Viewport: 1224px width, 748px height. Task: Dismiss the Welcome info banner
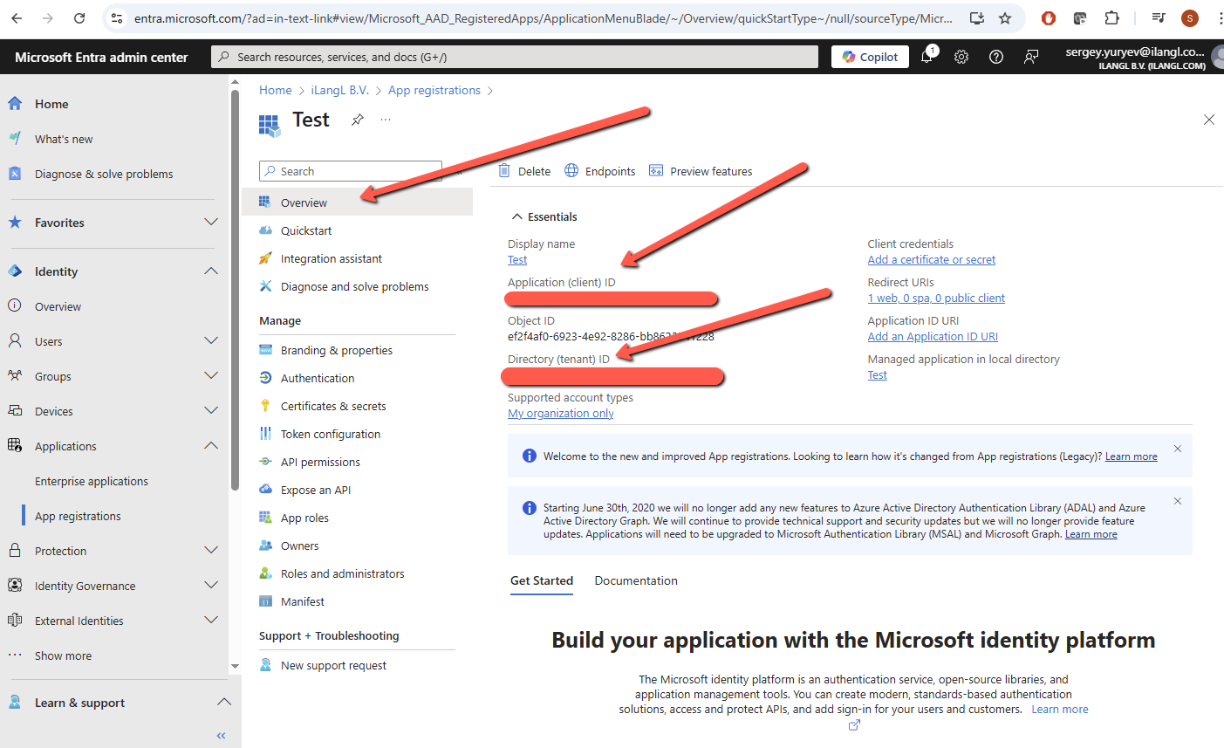click(1178, 449)
